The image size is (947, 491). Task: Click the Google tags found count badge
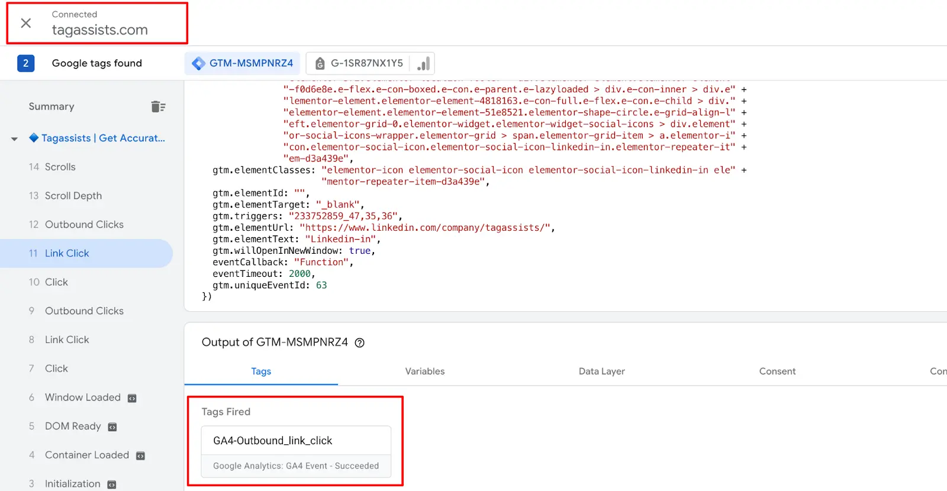coord(25,63)
